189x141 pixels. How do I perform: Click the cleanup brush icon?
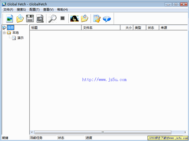97,18
